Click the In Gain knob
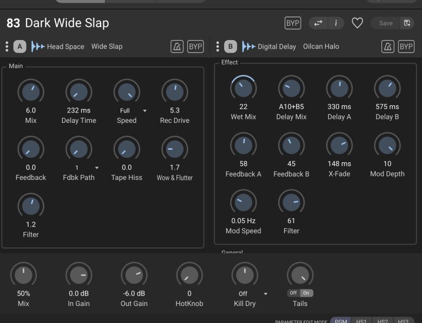Viewport: 422px width, 323px height. tap(79, 275)
